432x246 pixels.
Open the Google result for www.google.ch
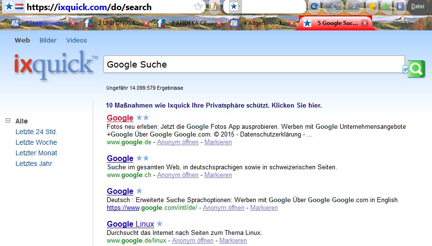tap(120, 158)
